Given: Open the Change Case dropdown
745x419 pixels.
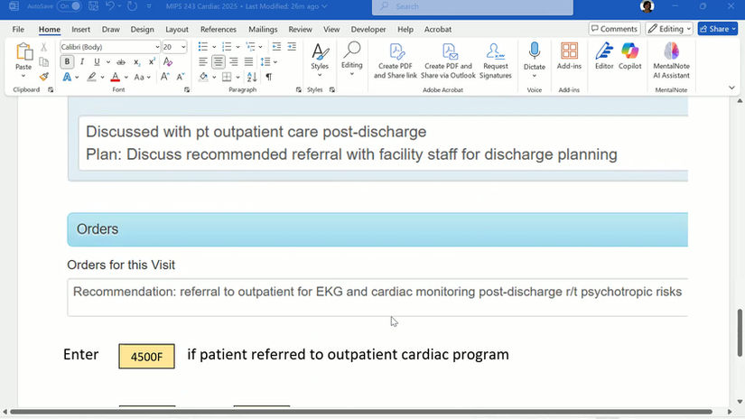Looking at the screenshot, I should [x=142, y=77].
